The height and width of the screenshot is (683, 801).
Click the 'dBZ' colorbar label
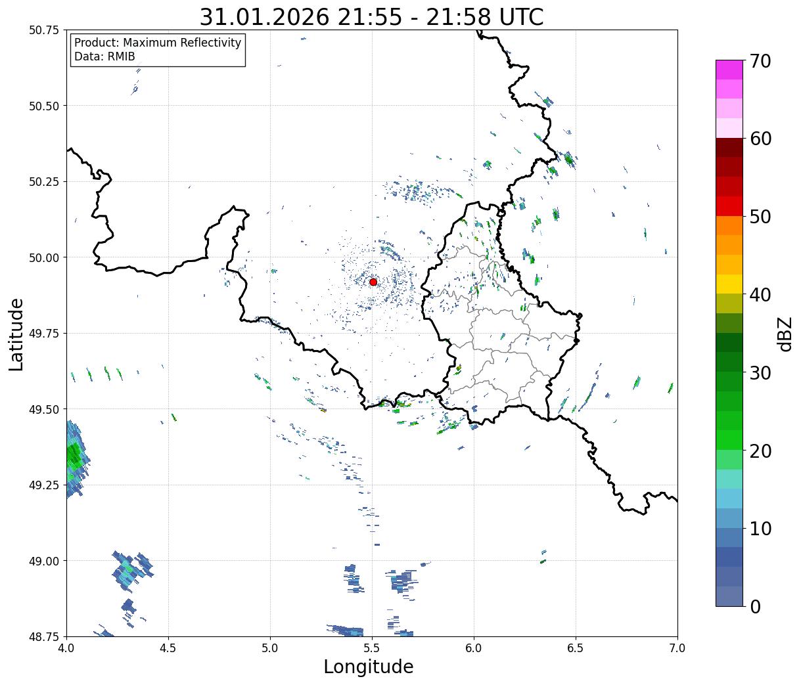tap(785, 333)
